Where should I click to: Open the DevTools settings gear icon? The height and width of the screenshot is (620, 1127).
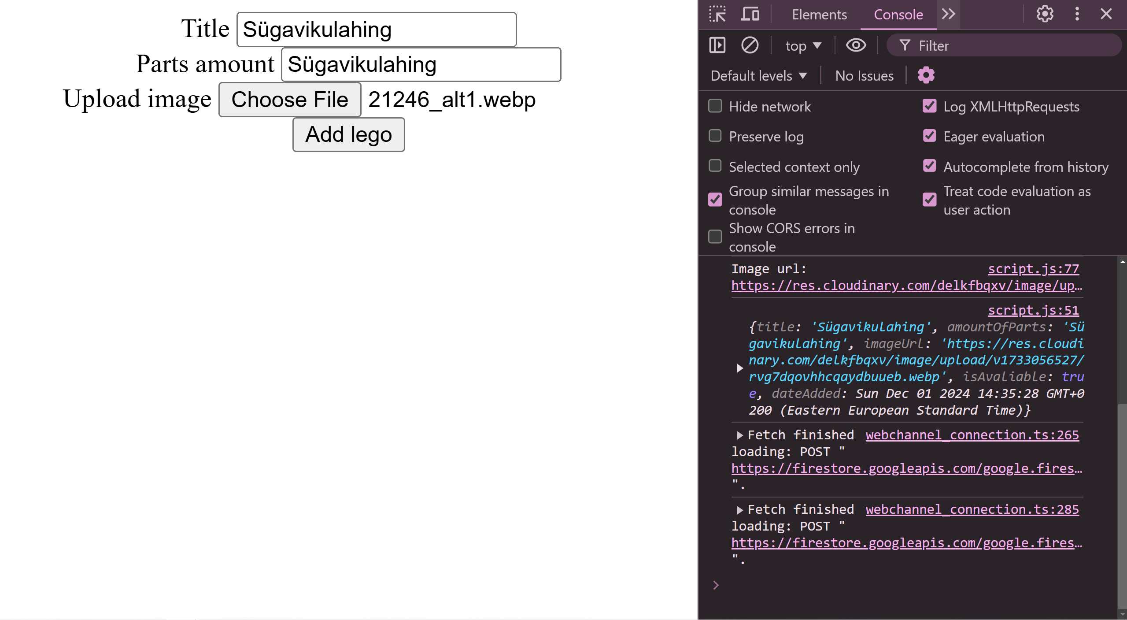tap(1044, 14)
